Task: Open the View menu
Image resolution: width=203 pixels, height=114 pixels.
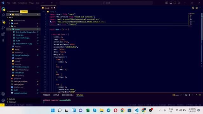Action: [31, 3]
